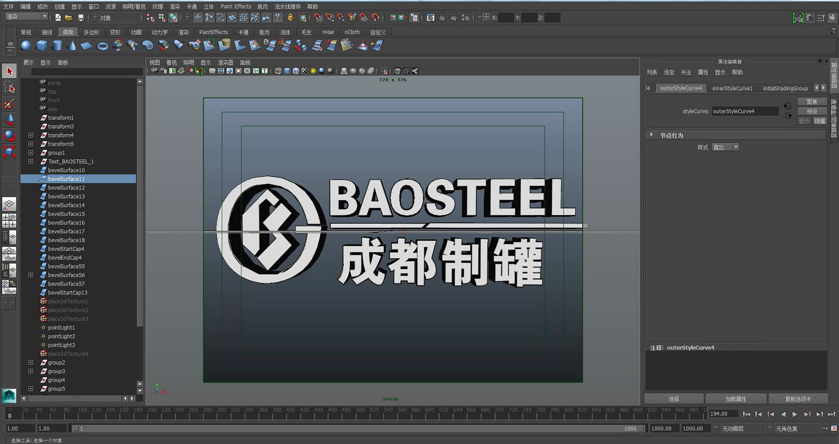Expand Text_BAOSTEEL_1 node in outliner
The height and width of the screenshot is (444, 839).
click(31, 161)
